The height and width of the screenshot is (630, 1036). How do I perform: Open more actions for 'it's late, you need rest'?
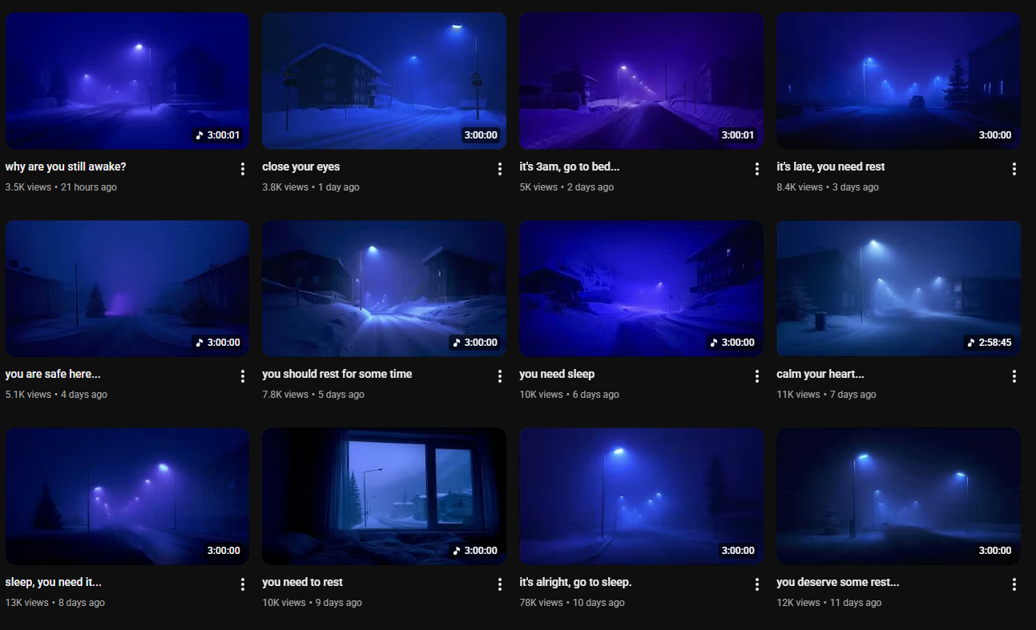pyautogui.click(x=1014, y=169)
